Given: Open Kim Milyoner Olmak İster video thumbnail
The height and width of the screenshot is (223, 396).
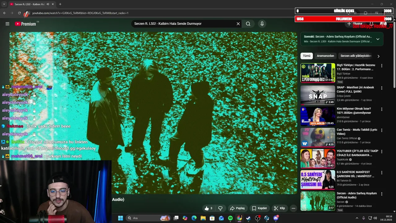Looking at the screenshot, I should pos(318,116).
